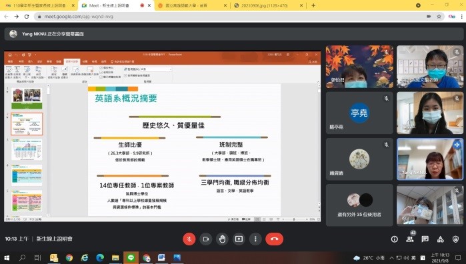466x264 pixels.
Task: Open more options three-dot menu
Action: [255, 239]
